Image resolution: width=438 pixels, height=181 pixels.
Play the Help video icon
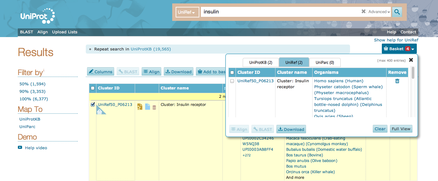pos(20,148)
